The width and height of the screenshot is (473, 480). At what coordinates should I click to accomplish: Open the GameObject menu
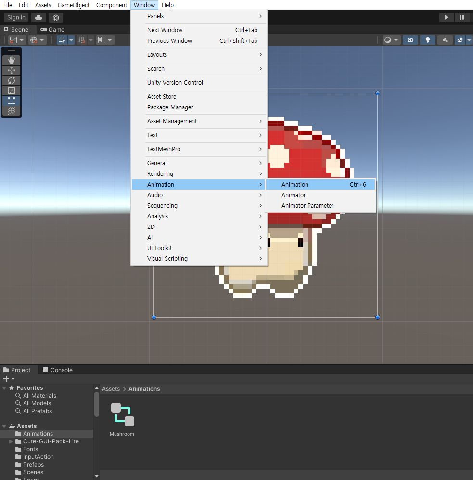point(74,5)
